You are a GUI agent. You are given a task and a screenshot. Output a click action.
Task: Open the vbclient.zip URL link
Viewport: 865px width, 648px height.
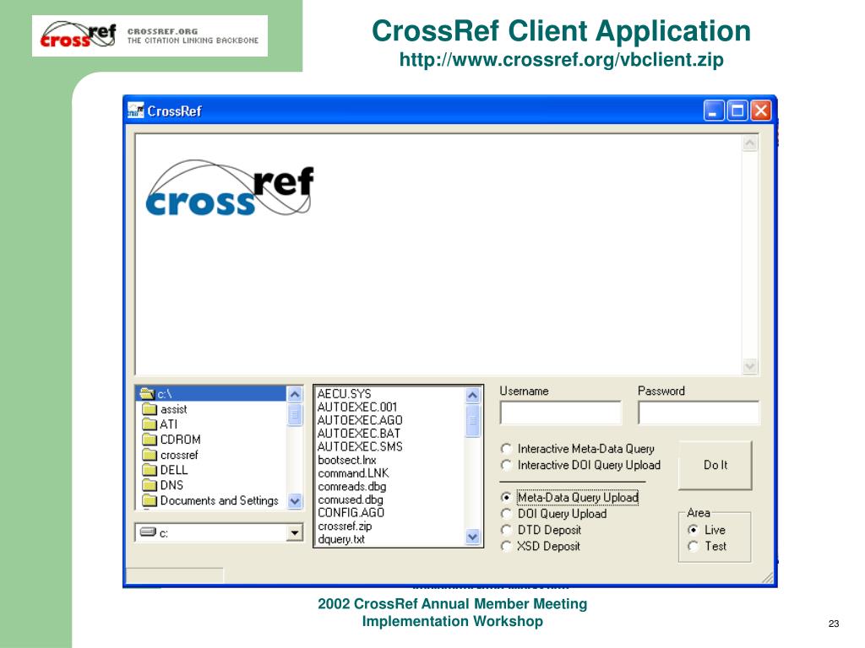coord(561,60)
